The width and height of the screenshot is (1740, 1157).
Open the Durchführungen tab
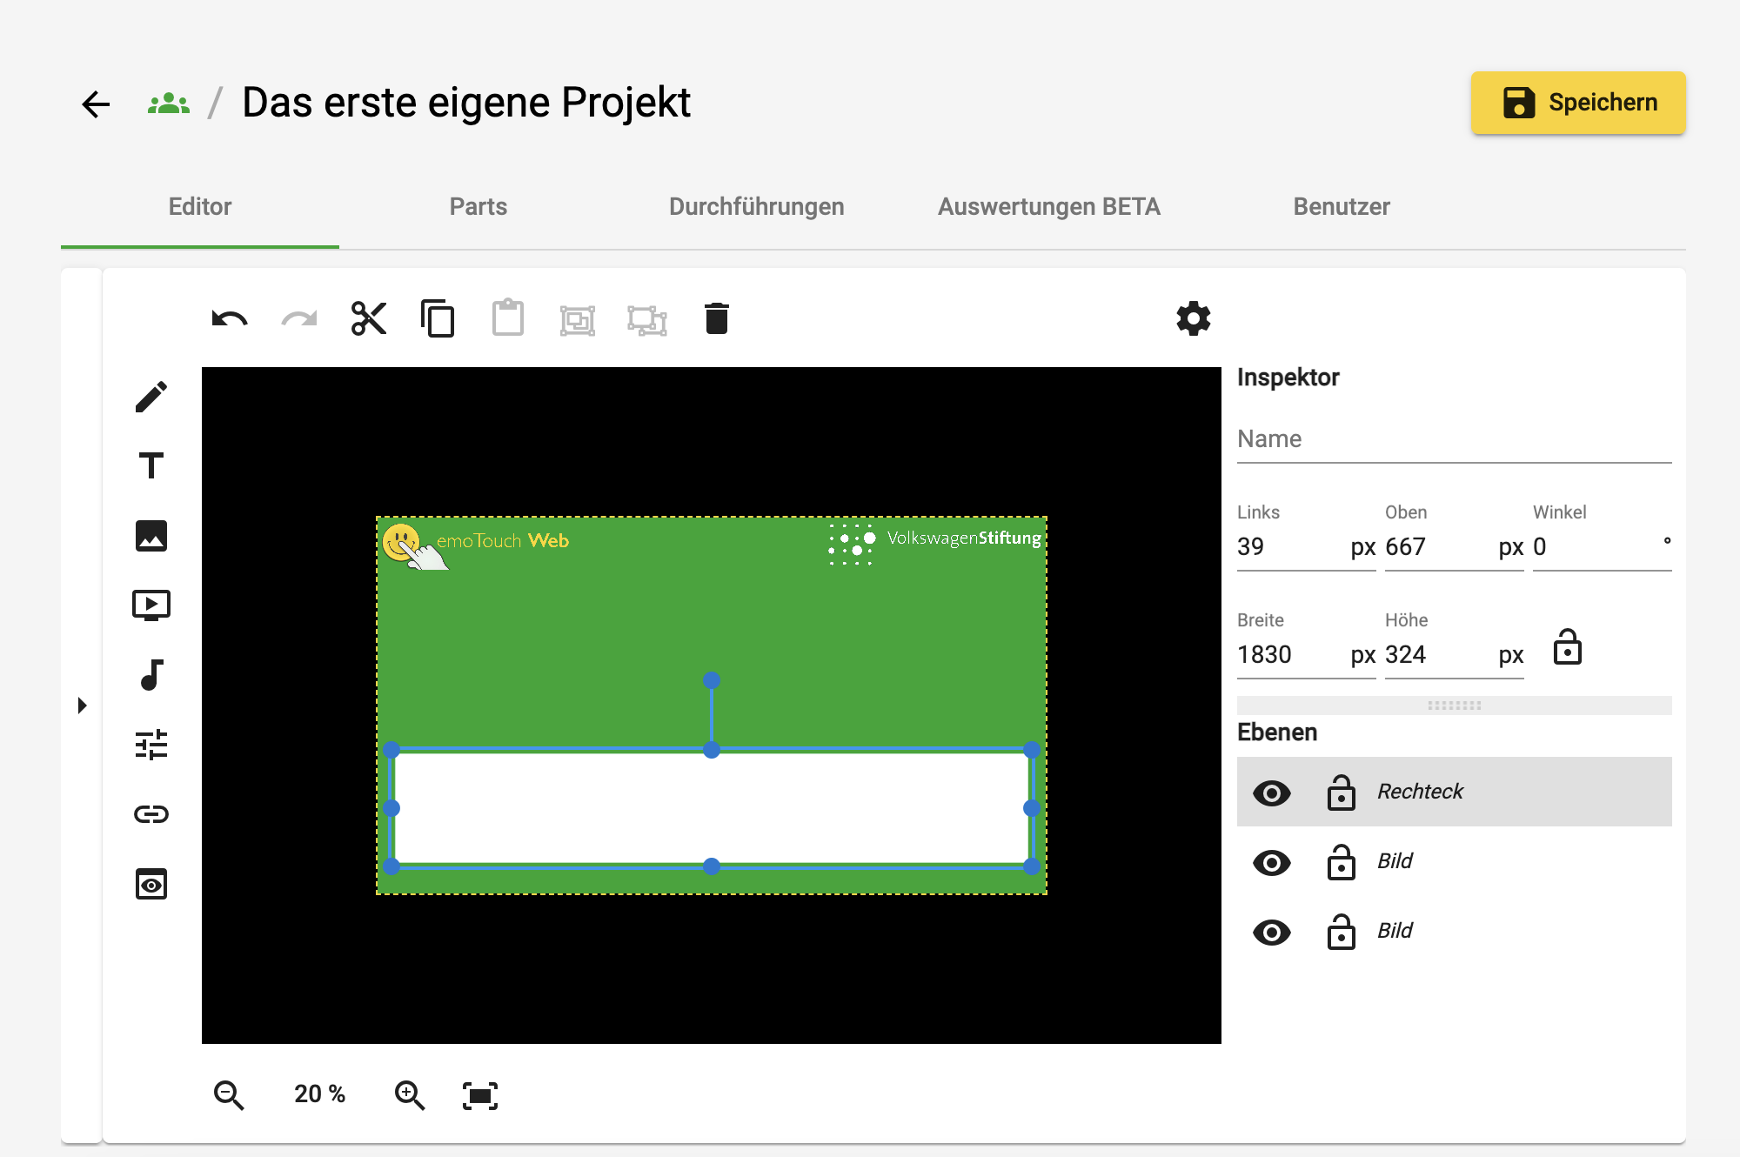point(757,207)
